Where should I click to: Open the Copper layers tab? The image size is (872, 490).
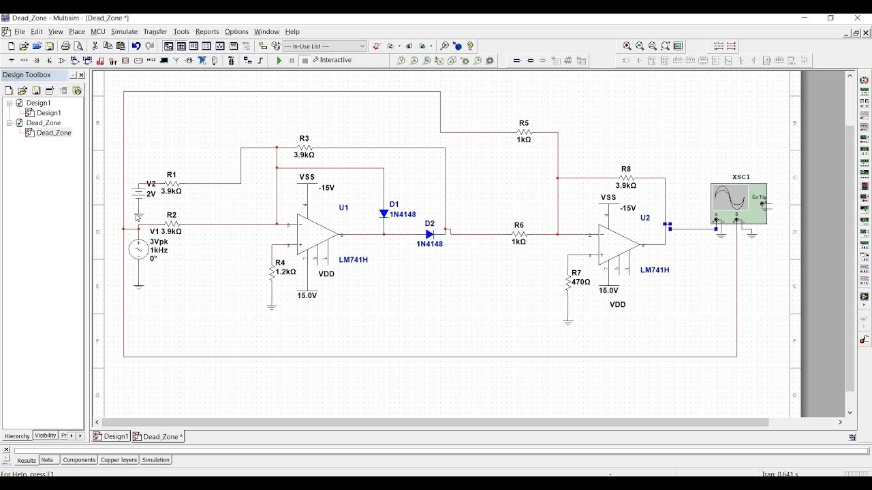tap(119, 460)
